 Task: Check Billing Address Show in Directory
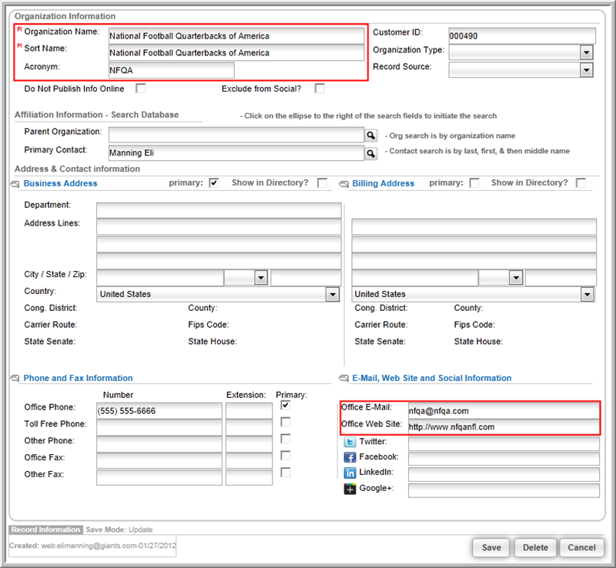(x=581, y=183)
